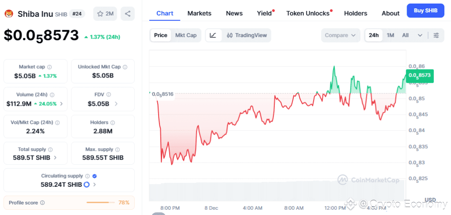This screenshot has height=215, width=451.
Task: Open the Markets tab
Action: 199,13
